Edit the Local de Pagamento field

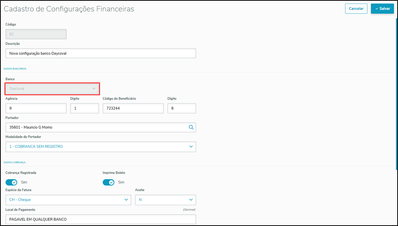[x=101, y=219]
